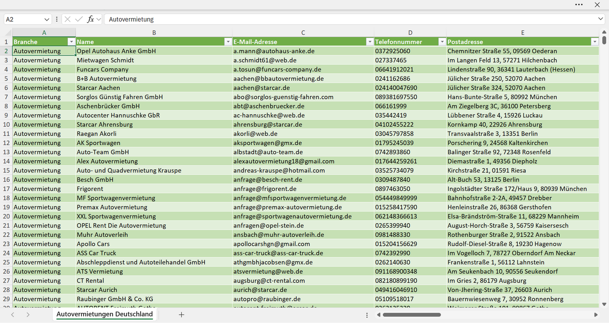The height and width of the screenshot is (323, 609).
Task: Click the vertical scrollbar thumb
Action: pyautogui.click(x=604, y=40)
